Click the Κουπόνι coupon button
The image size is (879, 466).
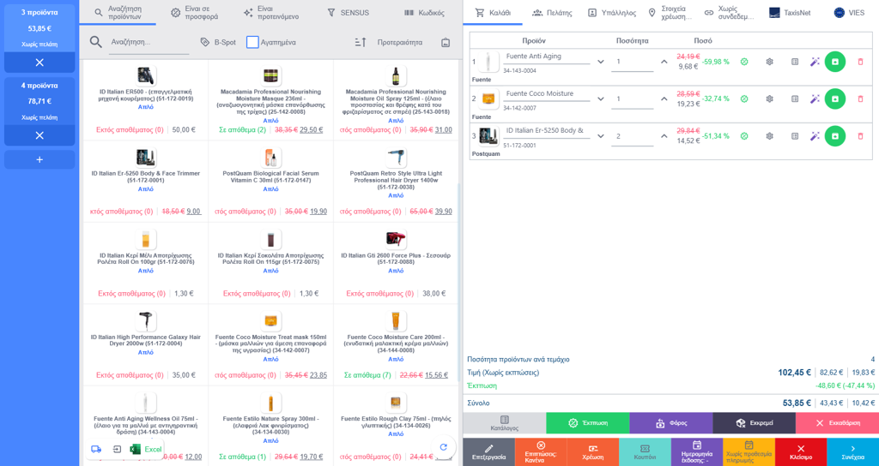pyautogui.click(x=645, y=452)
